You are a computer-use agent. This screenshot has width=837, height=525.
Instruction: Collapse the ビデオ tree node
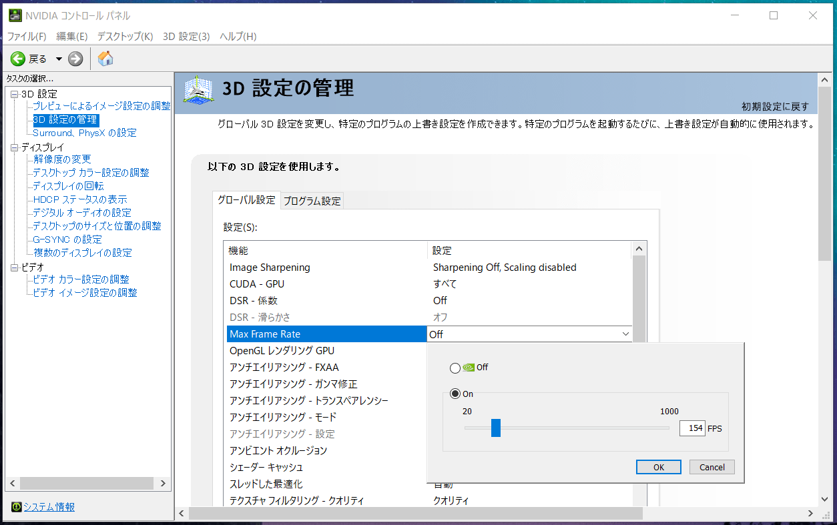coord(14,268)
